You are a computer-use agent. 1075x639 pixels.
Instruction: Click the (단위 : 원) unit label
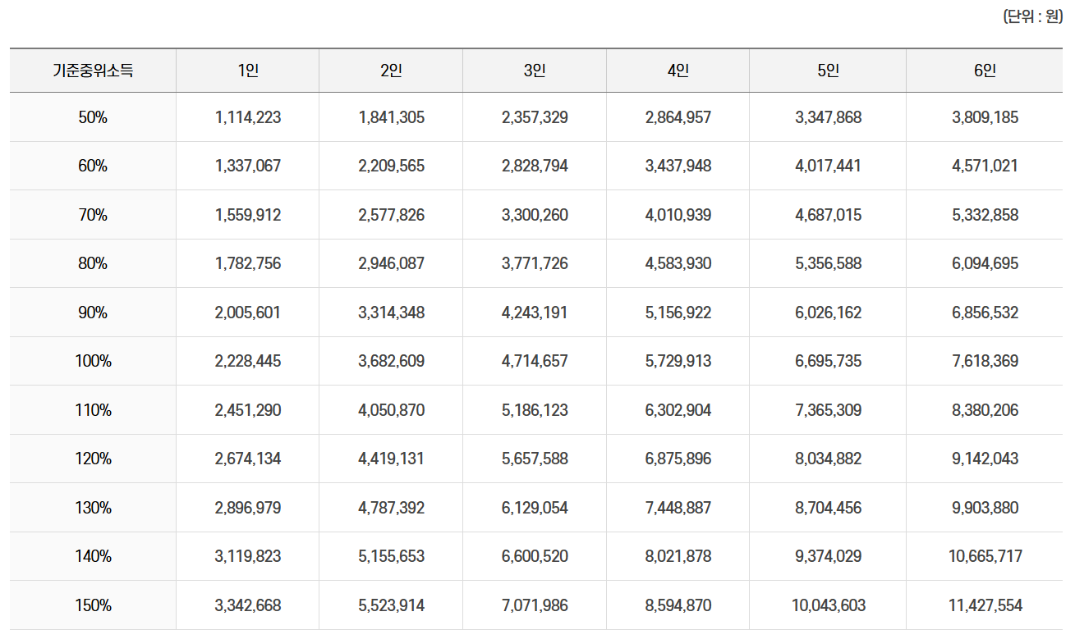[x=1033, y=16]
